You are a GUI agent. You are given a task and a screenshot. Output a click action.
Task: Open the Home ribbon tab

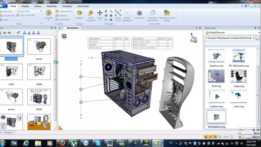click(13, 6)
